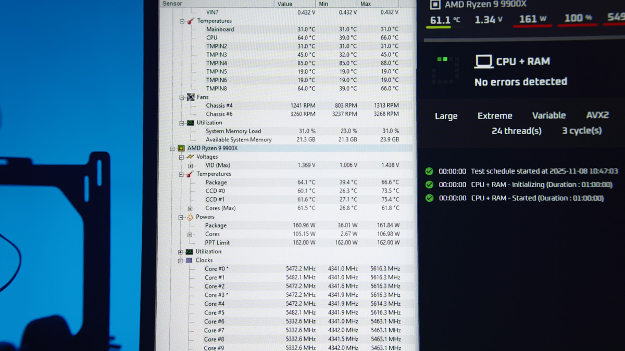Click the 24 thread(s) setting

[517, 131]
